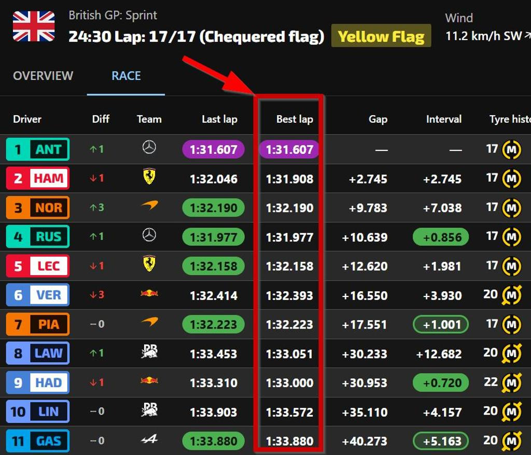The height and width of the screenshot is (455, 531).
Task: Click medium tyre icon in ANT row
Action: [x=511, y=149]
